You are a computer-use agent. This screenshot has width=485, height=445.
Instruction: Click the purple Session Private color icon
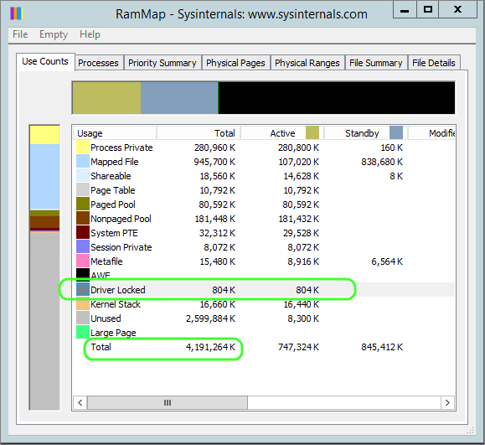[x=83, y=247]
